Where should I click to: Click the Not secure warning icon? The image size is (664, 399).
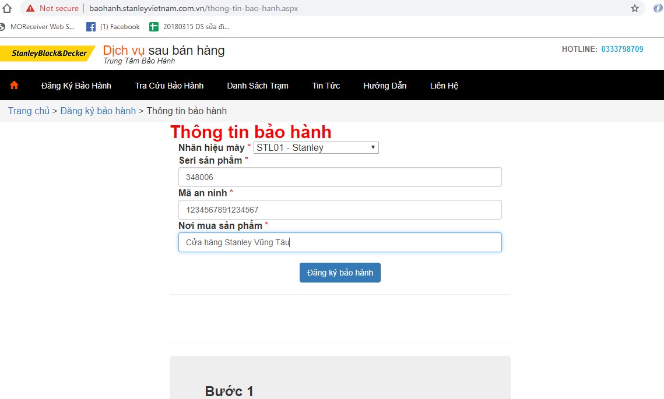30,8
